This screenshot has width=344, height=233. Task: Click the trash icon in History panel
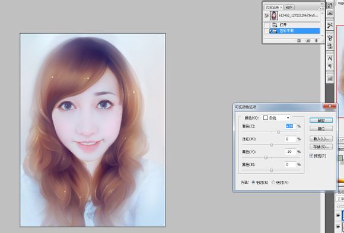click(316, 40)
